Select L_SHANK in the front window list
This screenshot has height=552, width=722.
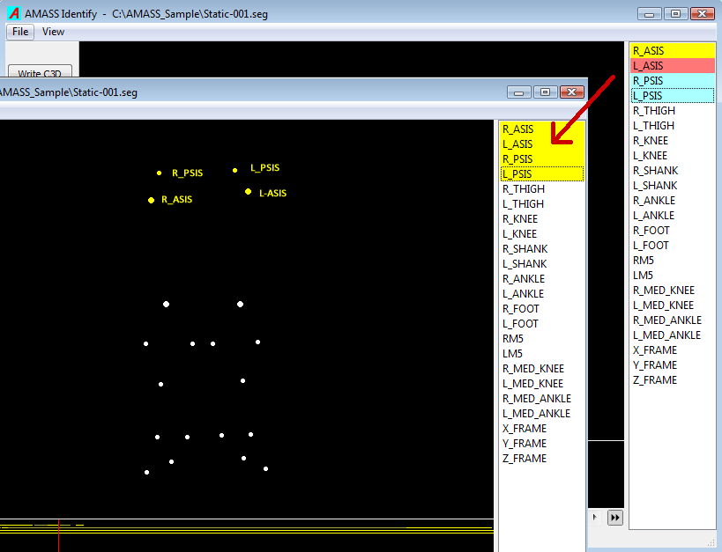[x=542, y=263]
